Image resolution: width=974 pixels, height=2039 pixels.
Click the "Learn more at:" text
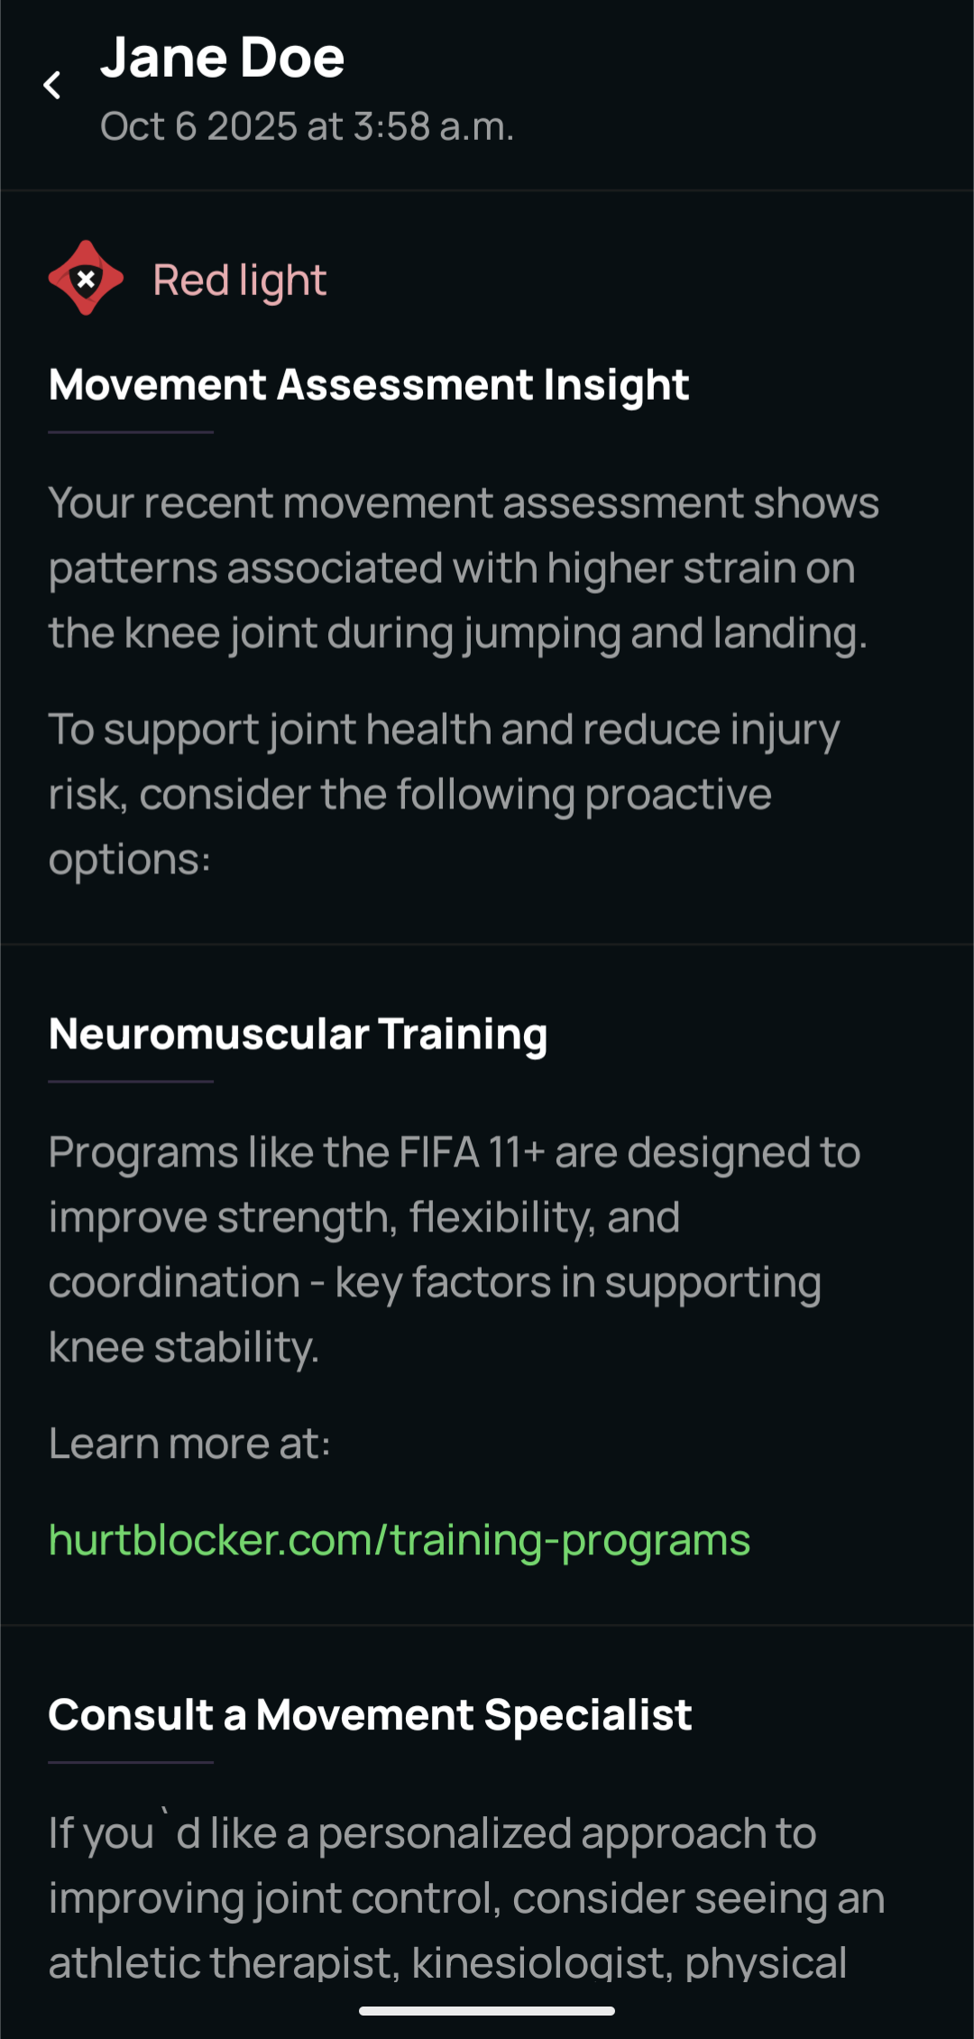[189, 1444]
